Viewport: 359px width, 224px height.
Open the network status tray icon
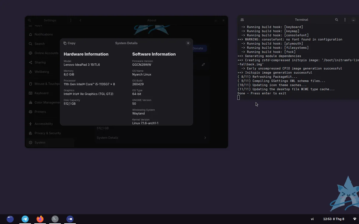click(355, 219)
